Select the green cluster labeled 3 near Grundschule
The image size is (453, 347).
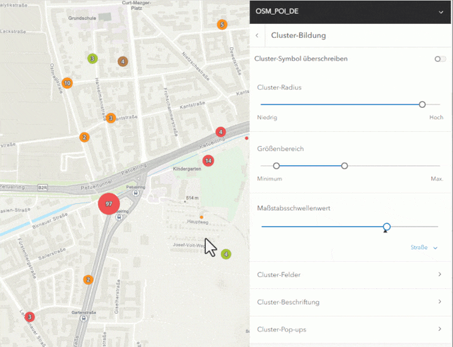pos(93,59)
